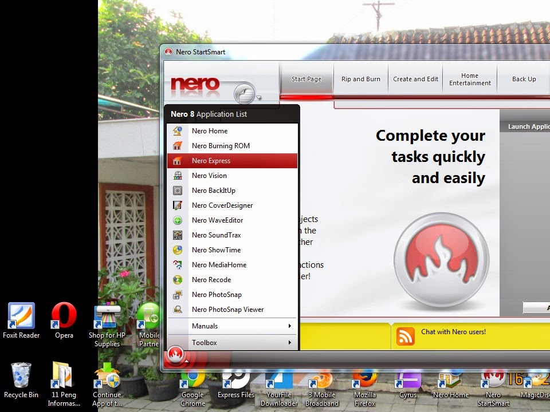Switch to the Rip and Burn tab

click(360, 79)
